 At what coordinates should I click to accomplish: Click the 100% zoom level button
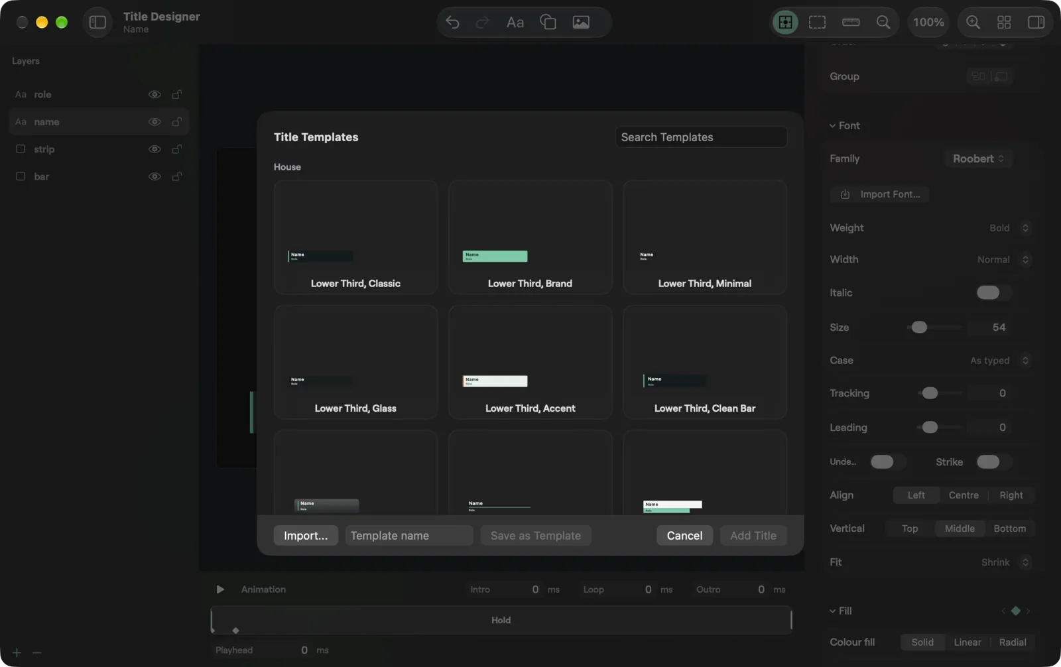point(928,22)
